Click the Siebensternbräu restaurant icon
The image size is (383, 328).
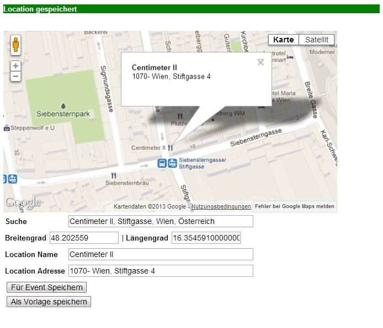(114, 176)
